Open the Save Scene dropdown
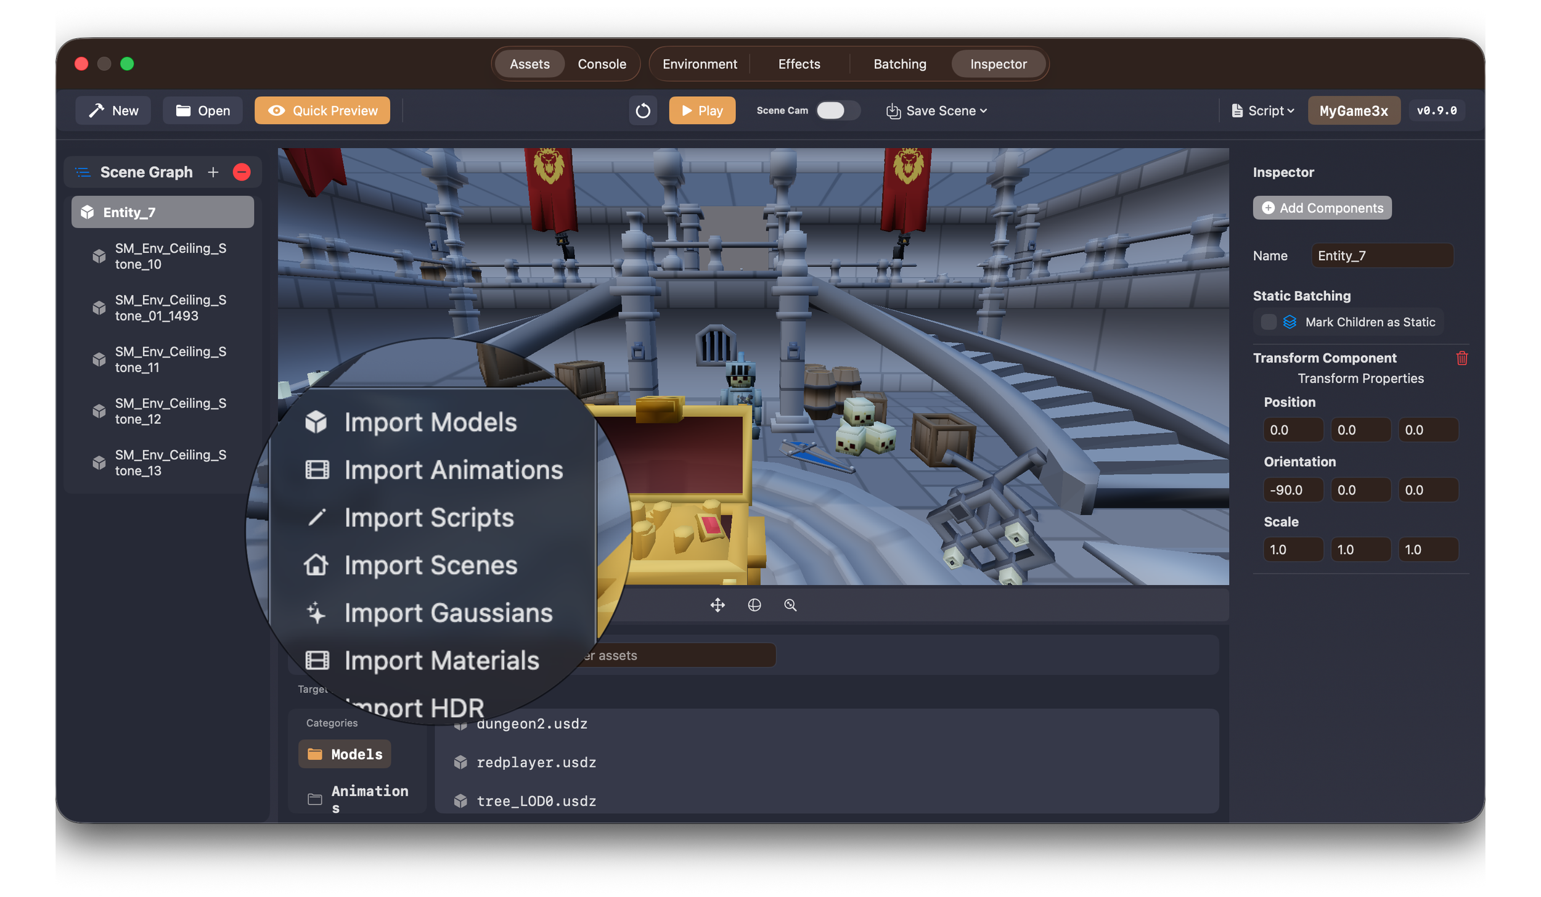1541x897 pixels. click(937, 111)
